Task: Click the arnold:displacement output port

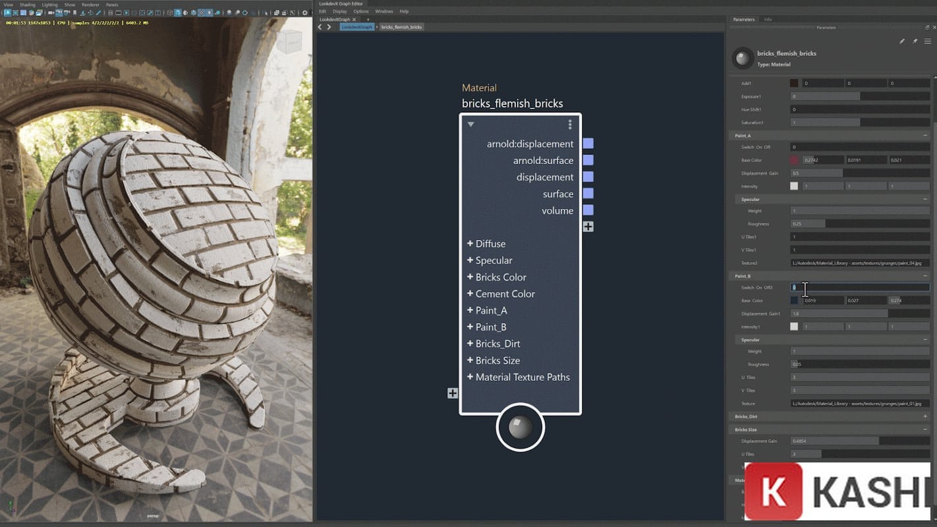Action: pyautogui.click(x=588, y=144)
